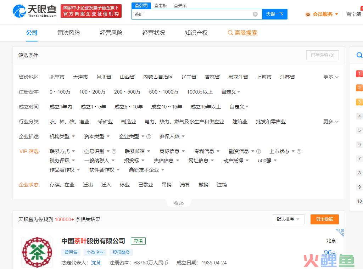Viewport: 363px width, 269px height.
Task: Click the 股权融资 tag on 中国茶叶
Action: point(121,252)
